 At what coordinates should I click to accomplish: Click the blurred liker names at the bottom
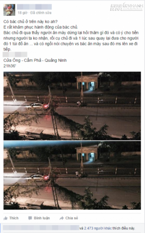click(41, 228)
